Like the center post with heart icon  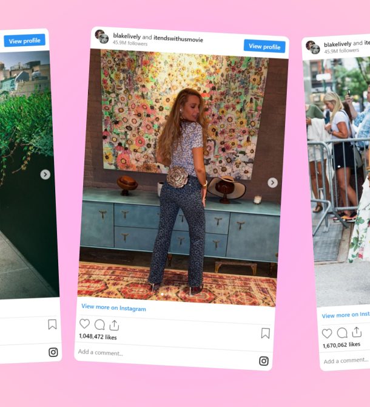coord(84,324)
